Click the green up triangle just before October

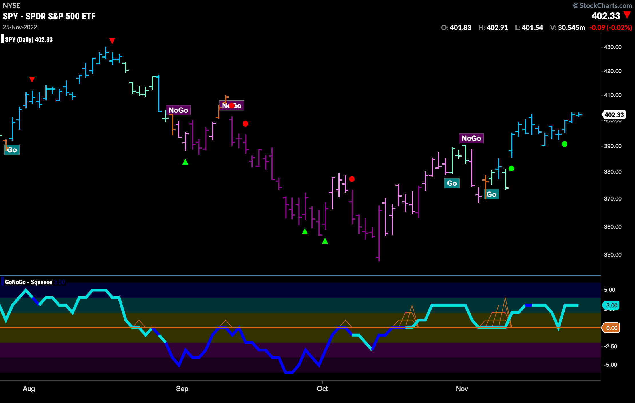305,231
